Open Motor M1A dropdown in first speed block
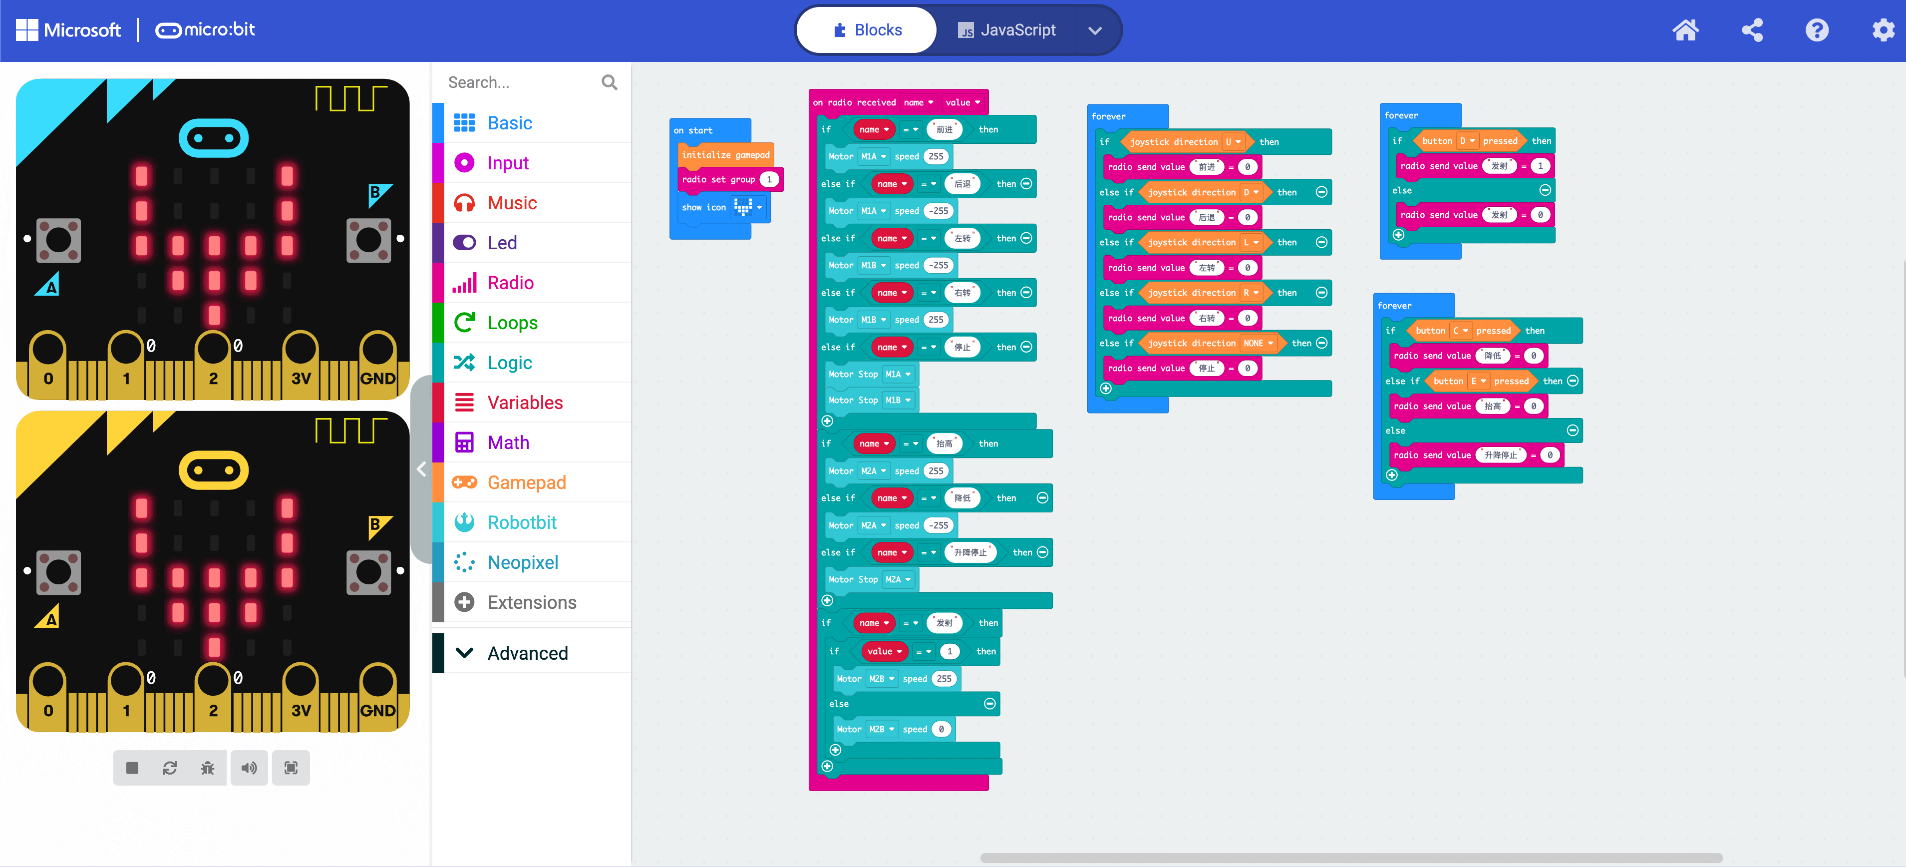 [x=874, y=156]
